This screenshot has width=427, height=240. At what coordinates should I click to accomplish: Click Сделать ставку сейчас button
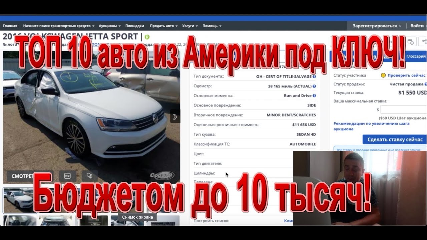(395, 139)
